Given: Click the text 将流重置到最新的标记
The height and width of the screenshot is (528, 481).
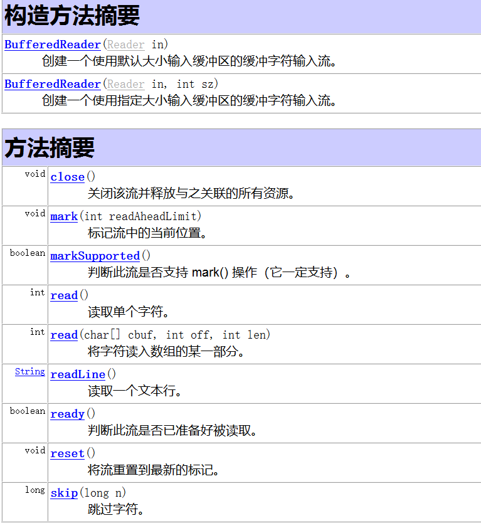Looking at the screenshot, I should 153,470.
